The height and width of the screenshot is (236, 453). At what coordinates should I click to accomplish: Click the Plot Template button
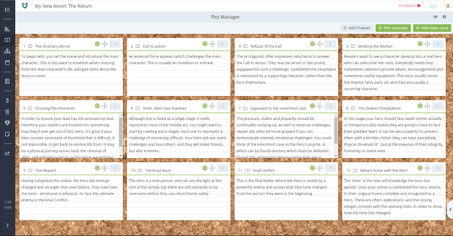(x=393, y=28)
